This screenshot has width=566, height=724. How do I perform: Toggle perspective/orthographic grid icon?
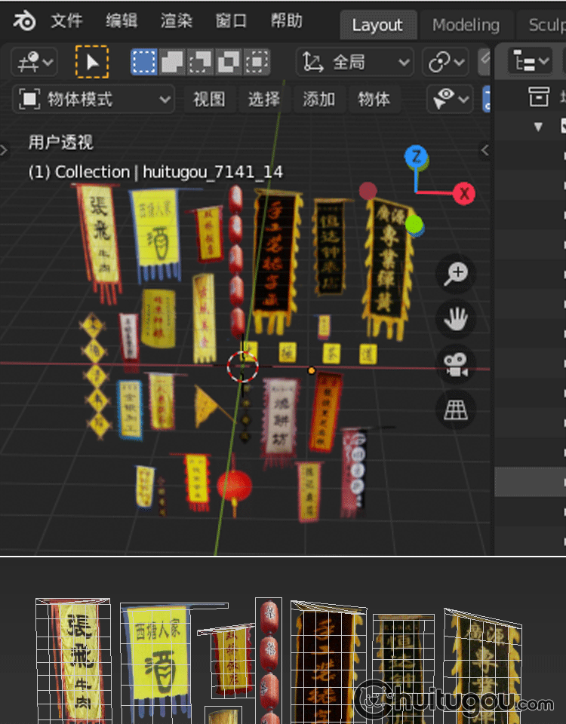coord(456,410)
